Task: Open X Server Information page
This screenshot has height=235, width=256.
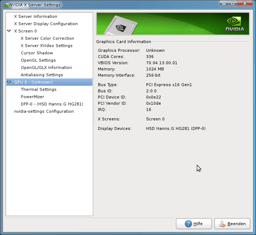Action: pos(35,16)
